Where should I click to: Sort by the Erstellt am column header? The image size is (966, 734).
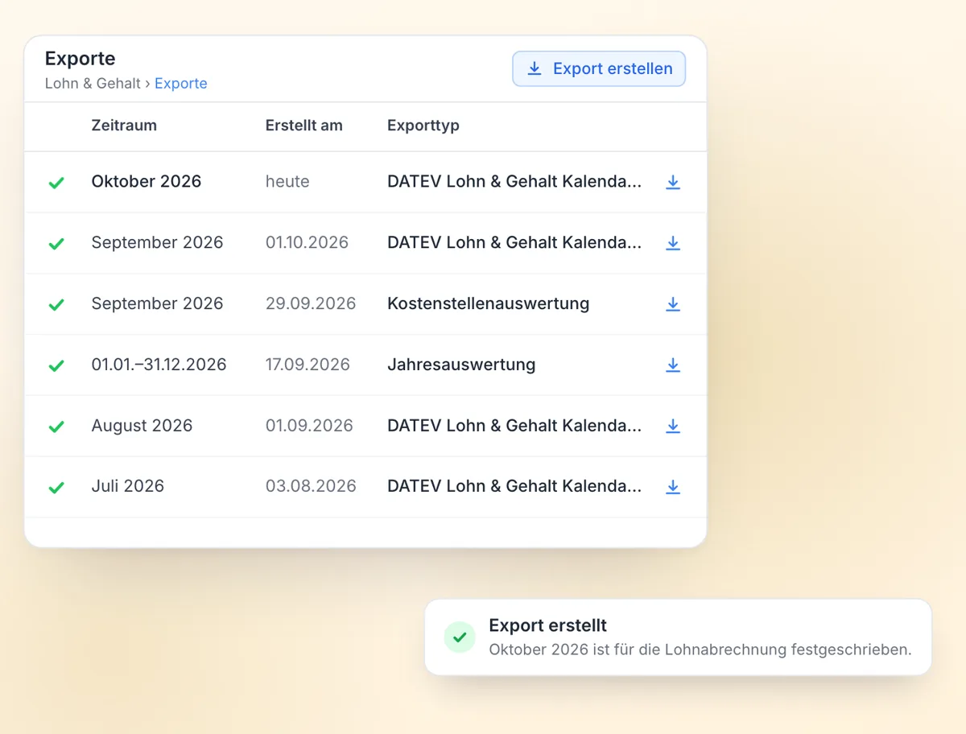point(304,126)
